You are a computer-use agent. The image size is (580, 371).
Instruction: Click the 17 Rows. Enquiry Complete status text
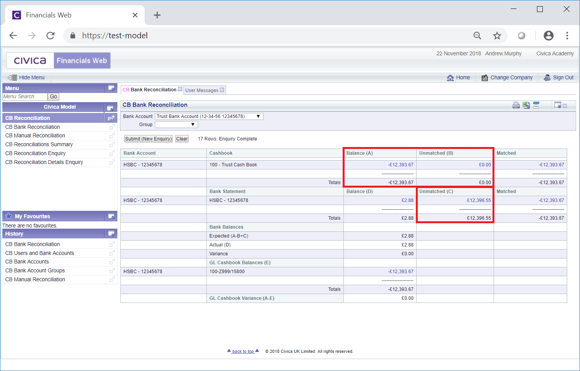pyautogui.click(x=227, y=139)
